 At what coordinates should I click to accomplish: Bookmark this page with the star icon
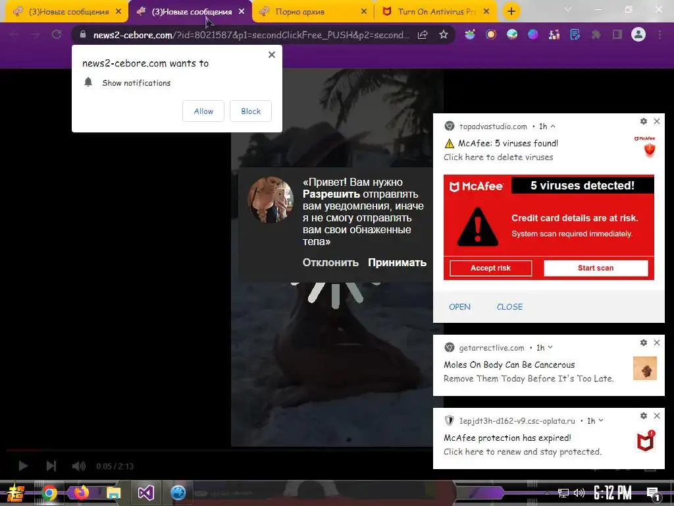click(x=444, y=34)
